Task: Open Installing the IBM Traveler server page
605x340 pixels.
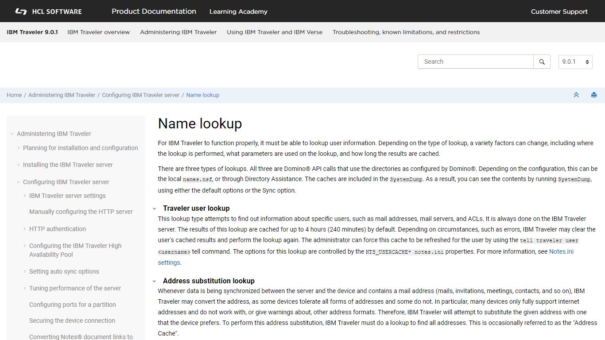Action: tap(68, 165)
